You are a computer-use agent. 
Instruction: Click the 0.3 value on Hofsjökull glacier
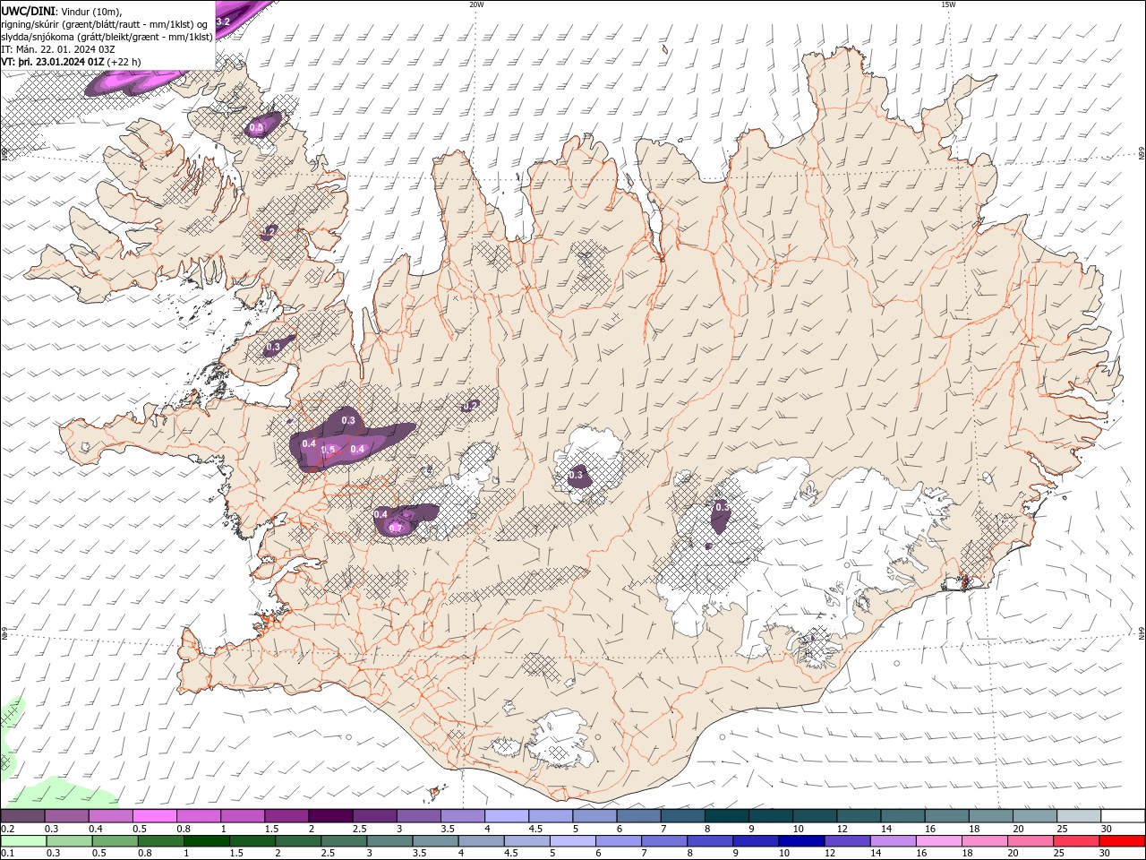[576, 475]
